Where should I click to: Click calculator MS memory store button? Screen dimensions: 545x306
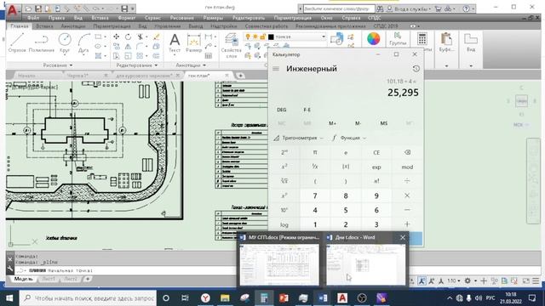[384, 123]
